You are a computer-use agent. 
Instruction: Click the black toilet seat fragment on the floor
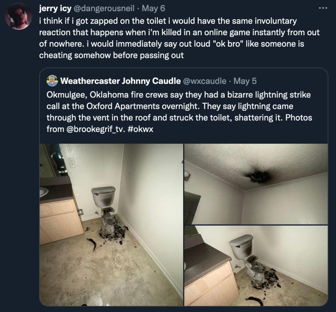92,244
